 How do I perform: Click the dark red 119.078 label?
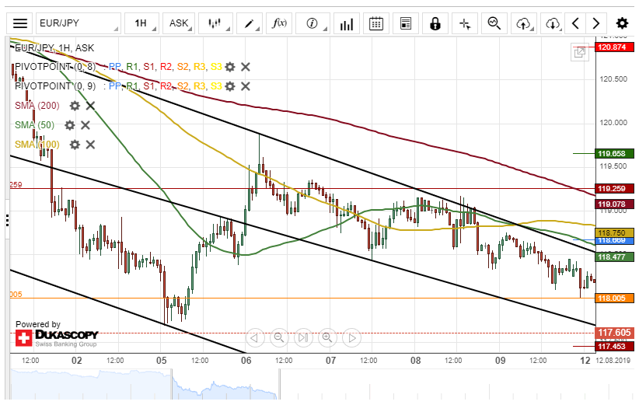pos(615,204)
